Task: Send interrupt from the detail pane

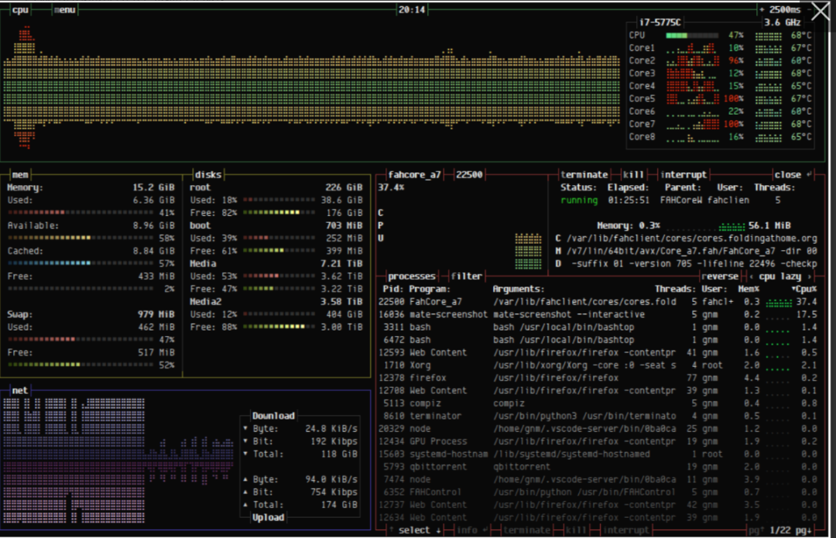Action: [x=684, y=174]
